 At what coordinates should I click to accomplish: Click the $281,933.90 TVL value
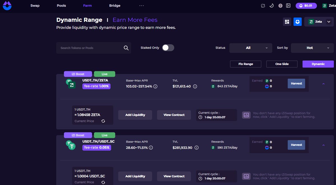click(x=182, y=148)
